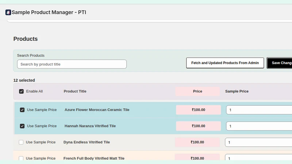Image resolution: width=292 pixels, height=164 pixels.
Task: Click the Products heading
Action: (x=26, y=39)
